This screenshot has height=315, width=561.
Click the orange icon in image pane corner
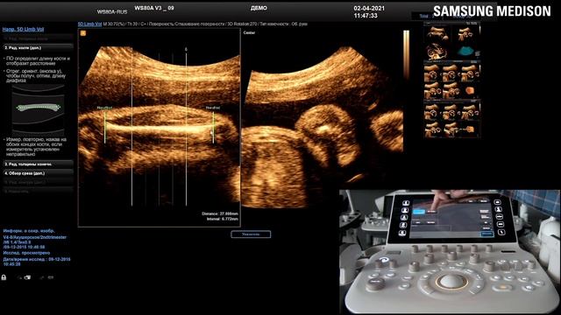[x=83, y=33]
